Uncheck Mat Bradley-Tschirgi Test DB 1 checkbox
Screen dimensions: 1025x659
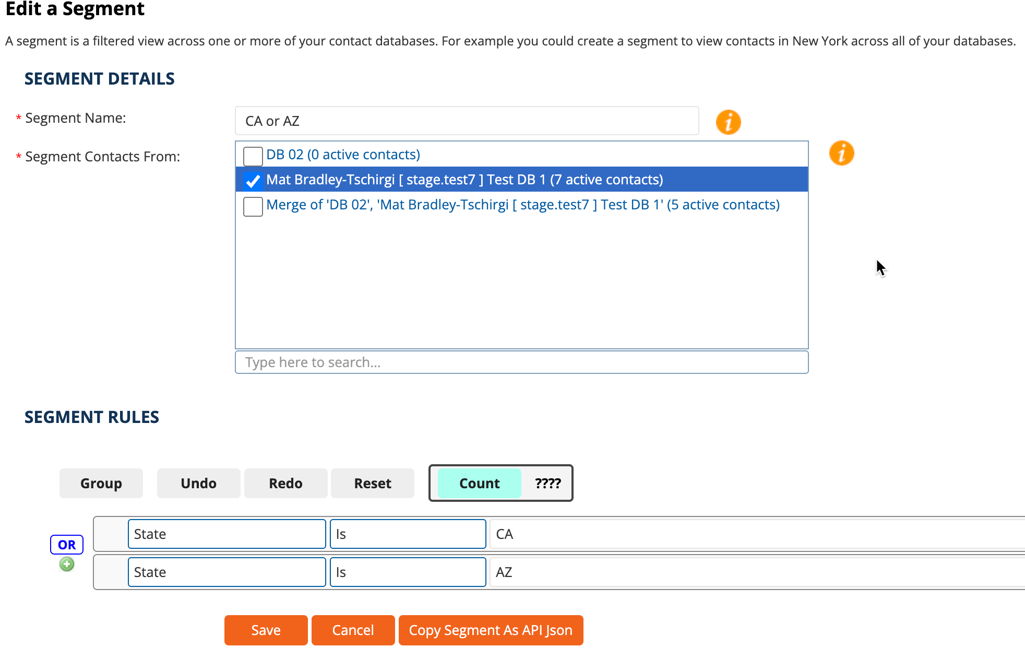pyautogui.click(x=253, y=181)
